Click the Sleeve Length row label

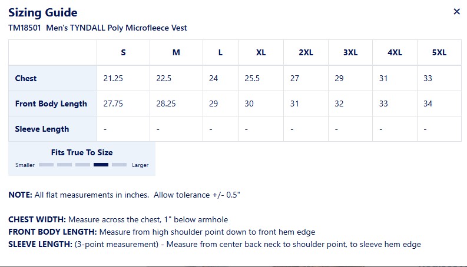42,129
